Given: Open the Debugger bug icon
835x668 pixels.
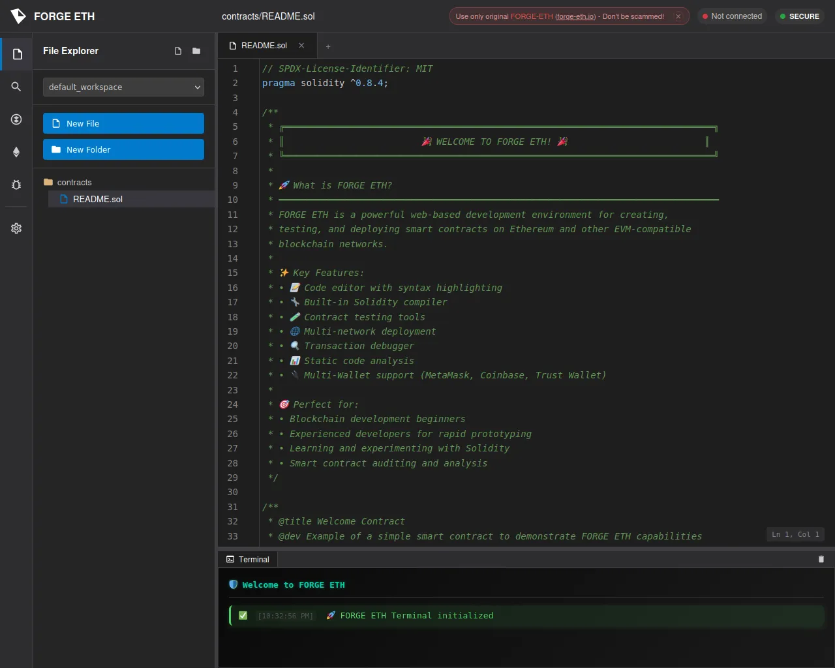Looking at the screenshot, I should [16, 185].
